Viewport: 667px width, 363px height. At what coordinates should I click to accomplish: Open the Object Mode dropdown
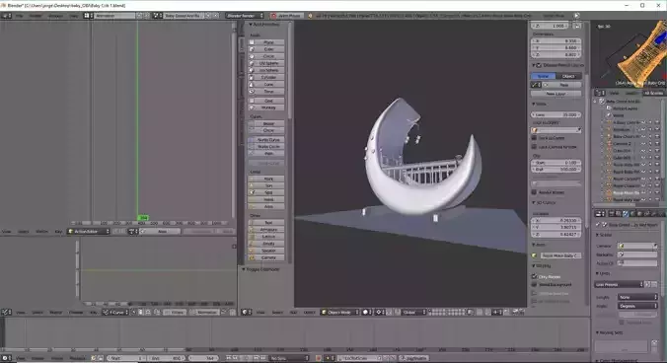coord(339,312)
